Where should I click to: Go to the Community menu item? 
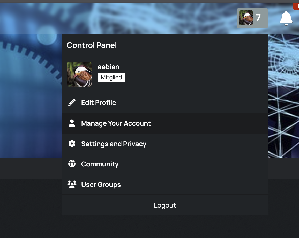100,164
